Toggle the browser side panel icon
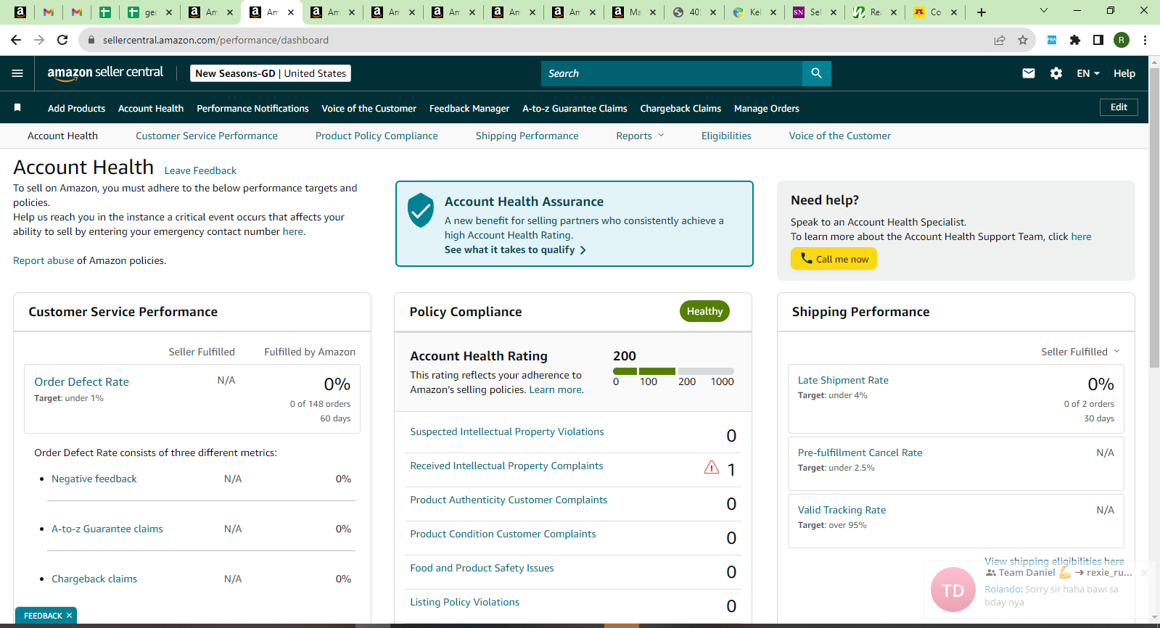The height and width of the screenshot is (628, 1160). coord(1098,40)
